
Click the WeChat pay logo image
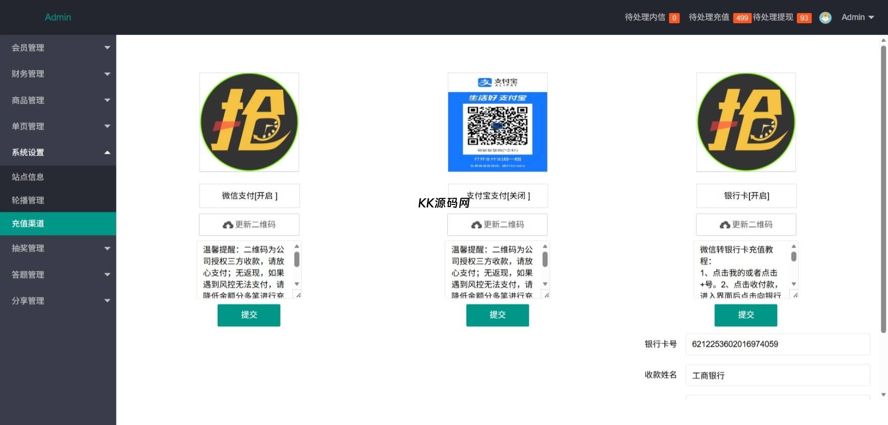pyautogui.click(x=249, y=122)
